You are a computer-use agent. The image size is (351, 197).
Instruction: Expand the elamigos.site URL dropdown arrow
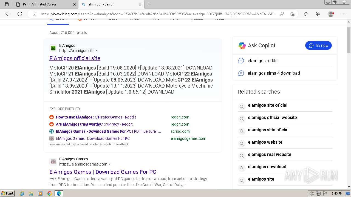click(x=97, y=51)
